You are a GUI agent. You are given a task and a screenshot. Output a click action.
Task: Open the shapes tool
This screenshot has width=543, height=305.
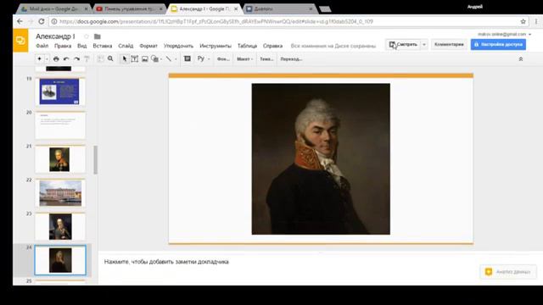(x=154, y=59)
